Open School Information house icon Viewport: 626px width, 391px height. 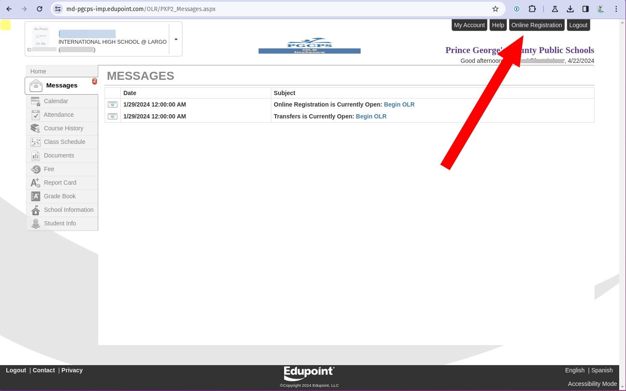point(36,210)
